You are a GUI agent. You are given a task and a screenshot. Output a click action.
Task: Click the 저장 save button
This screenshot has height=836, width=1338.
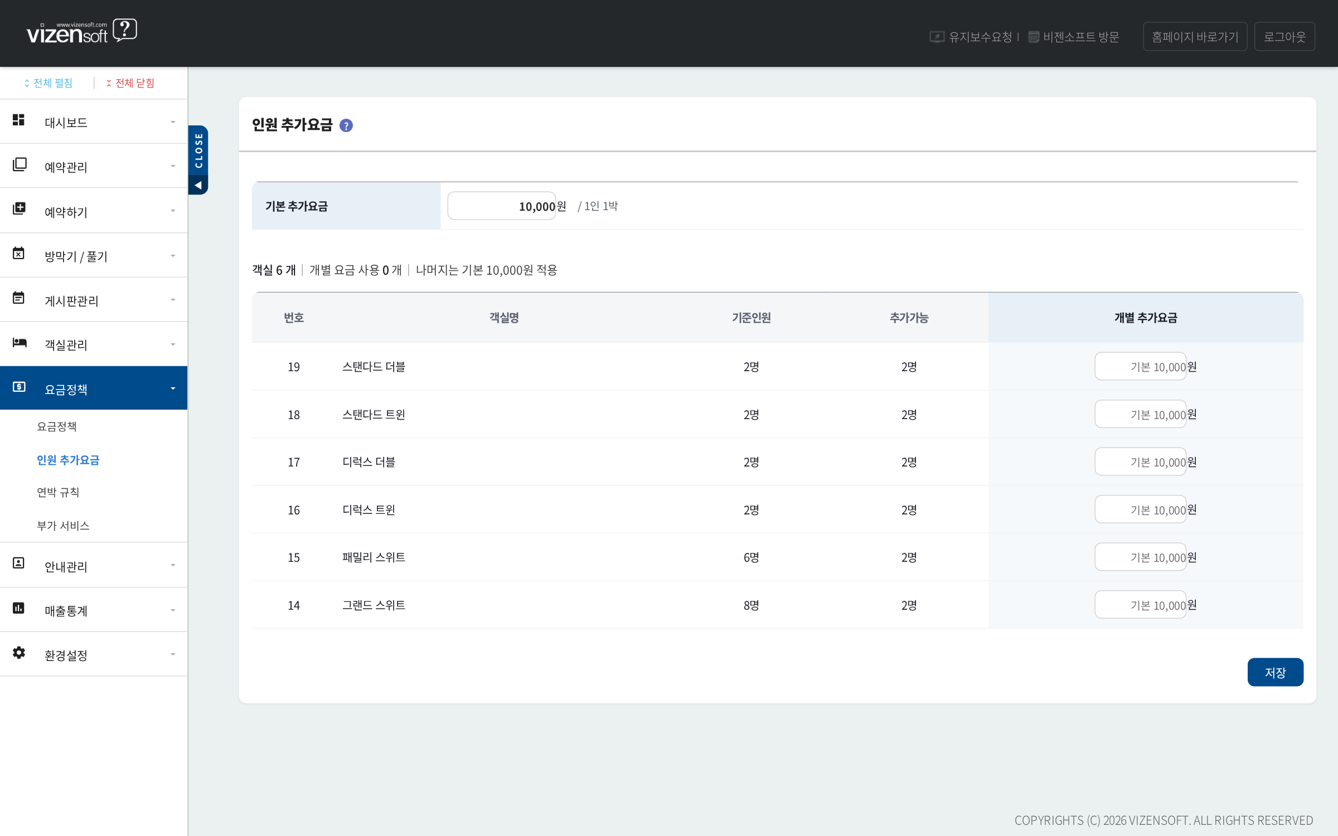tap(1275, 672)
